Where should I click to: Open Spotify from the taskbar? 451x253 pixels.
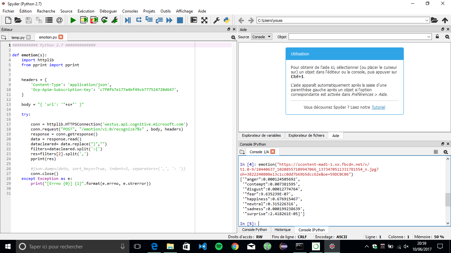coord(218,246)
